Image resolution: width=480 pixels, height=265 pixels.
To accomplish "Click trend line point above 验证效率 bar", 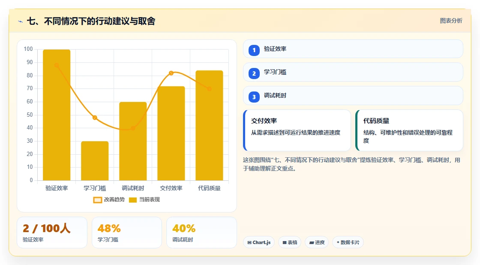I will (x=57, y=65).
